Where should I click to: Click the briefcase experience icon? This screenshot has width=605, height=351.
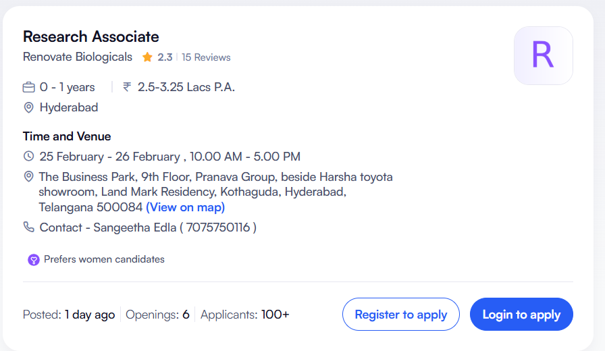point(28,87)
